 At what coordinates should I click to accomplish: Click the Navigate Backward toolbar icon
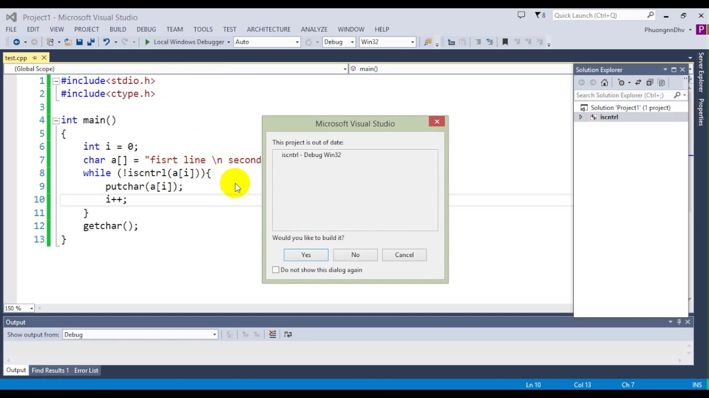[x=16, y=42]
